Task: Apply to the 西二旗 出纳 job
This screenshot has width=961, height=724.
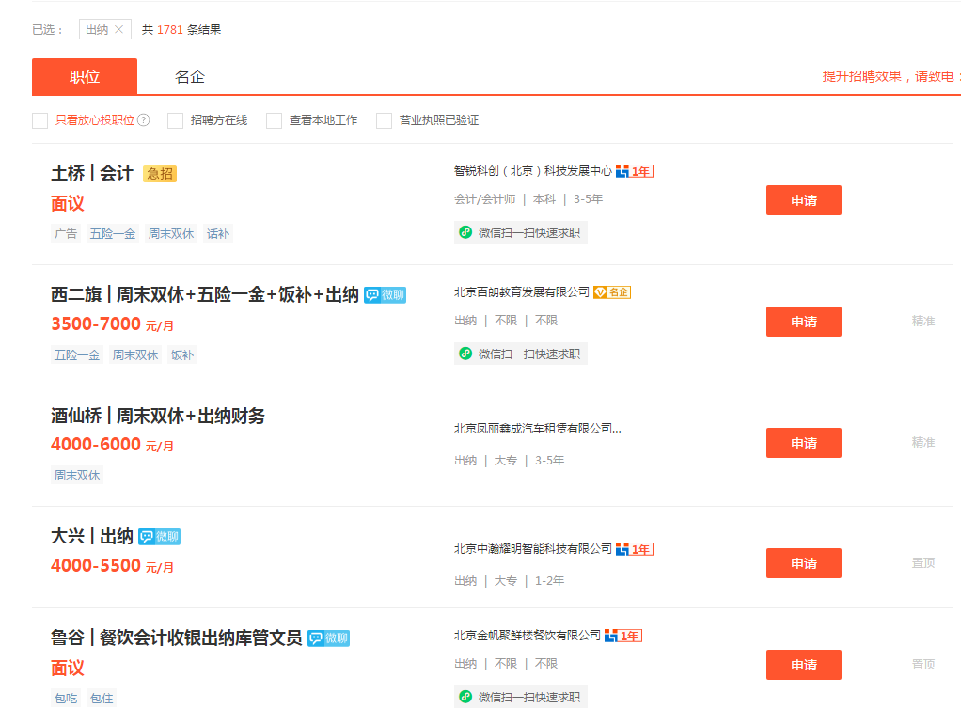Action: tap(803, 322)
